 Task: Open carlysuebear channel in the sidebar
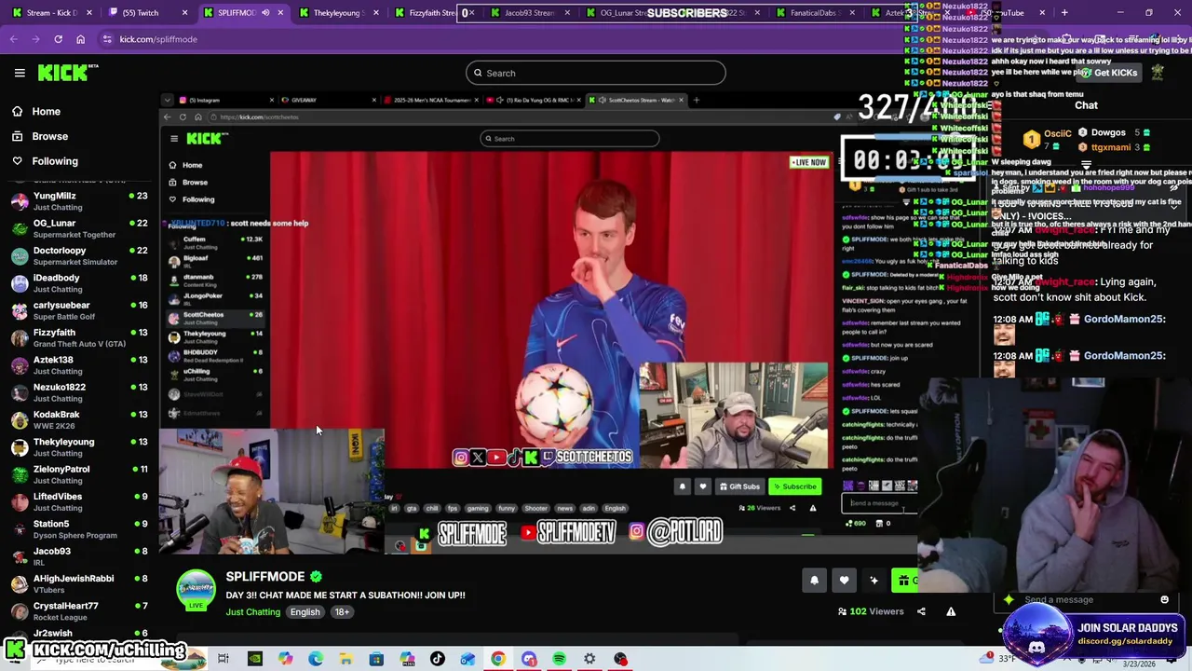78,310
